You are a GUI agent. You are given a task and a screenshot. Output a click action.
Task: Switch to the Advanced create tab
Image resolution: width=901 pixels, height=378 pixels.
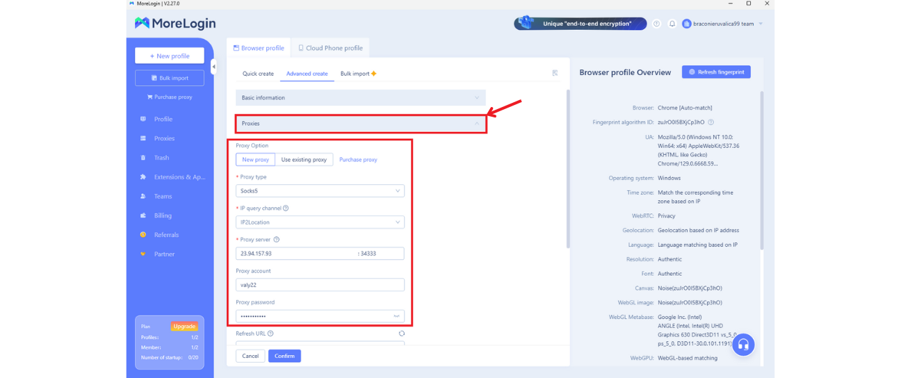[307, 74]
